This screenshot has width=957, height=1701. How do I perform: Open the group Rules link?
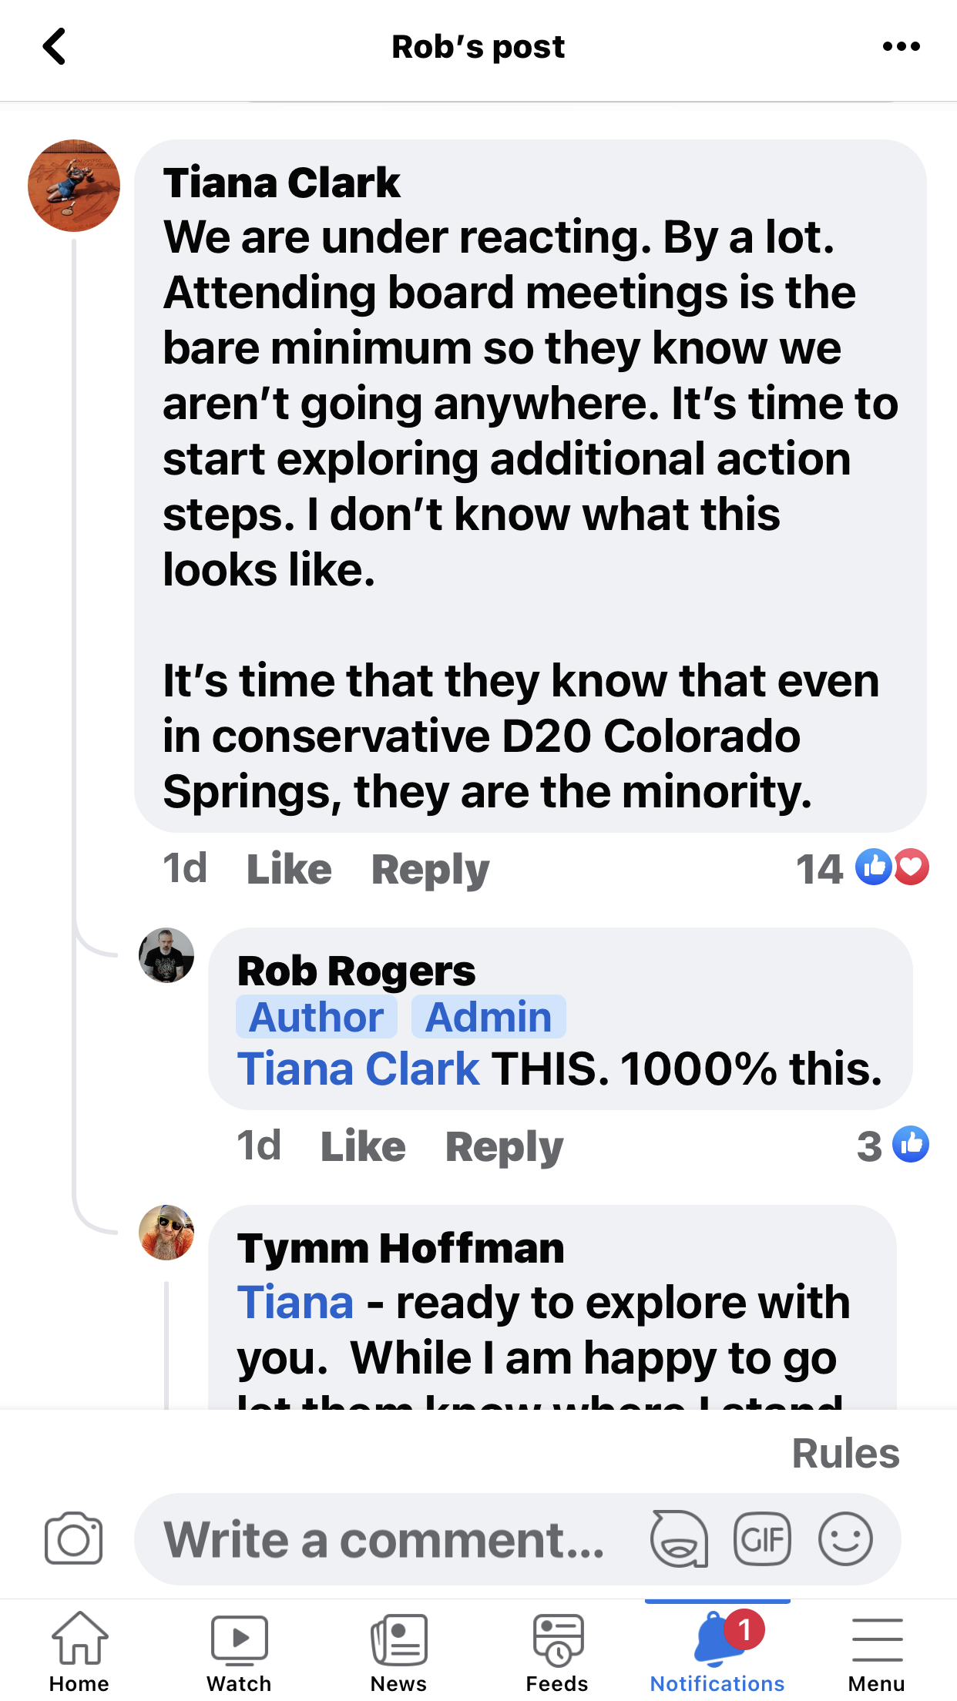click(x=845, y=1454)
